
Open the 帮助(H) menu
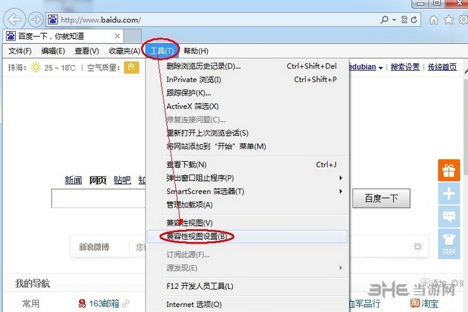pyautogui.click(x=196, y=51)
